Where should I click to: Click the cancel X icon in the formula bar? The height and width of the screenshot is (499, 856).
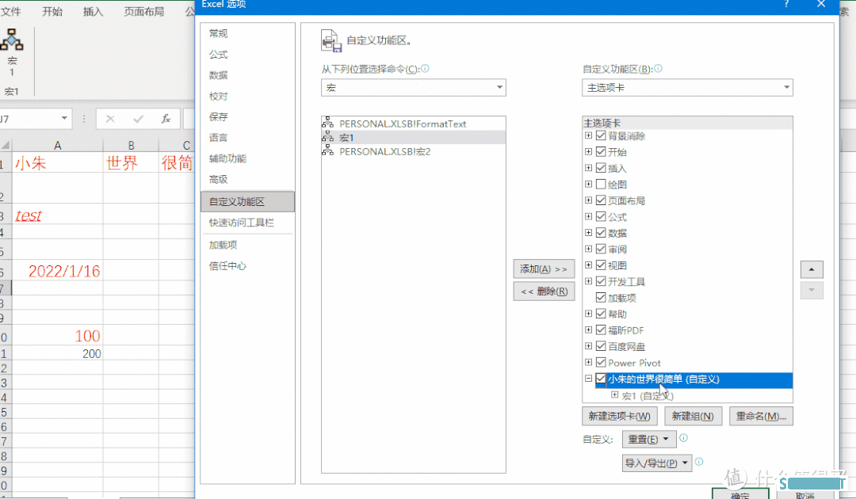click(x=110, y=118)
